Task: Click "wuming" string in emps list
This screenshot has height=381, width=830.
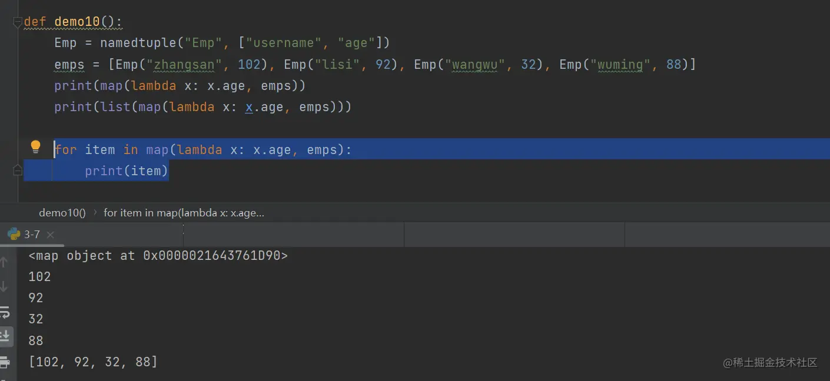Action: [x=620, y=64]
